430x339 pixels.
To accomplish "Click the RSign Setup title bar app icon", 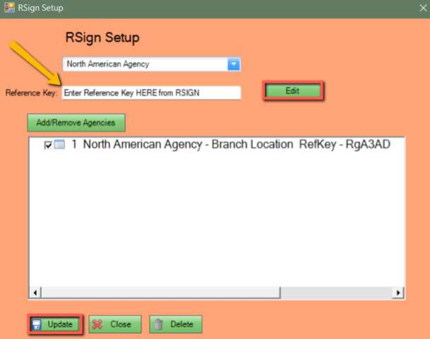I will [x=9, y=7].
